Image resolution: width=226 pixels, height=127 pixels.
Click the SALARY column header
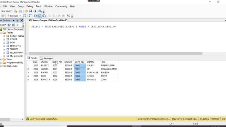68,62
